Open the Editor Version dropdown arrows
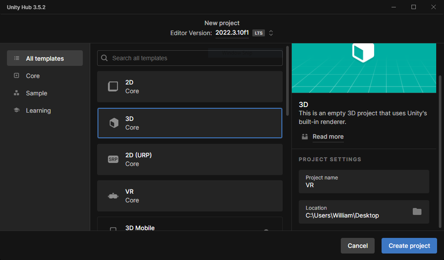Screen dimensions: 444x260 [271, 33]
